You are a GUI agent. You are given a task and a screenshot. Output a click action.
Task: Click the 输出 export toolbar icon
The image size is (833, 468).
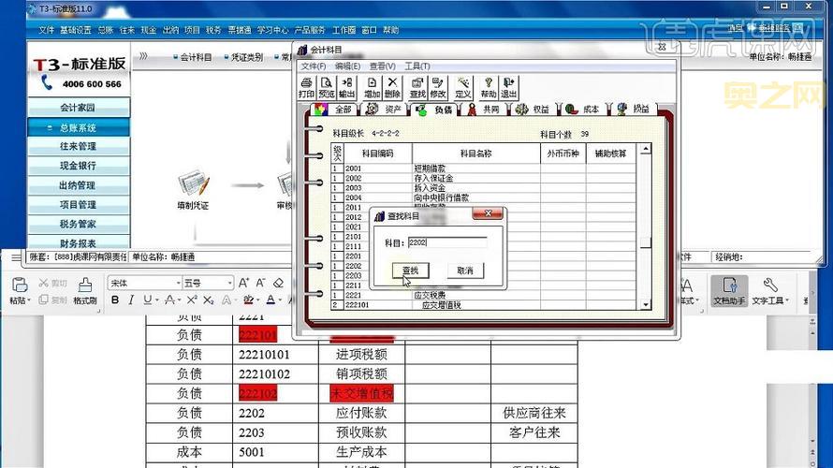click(346, 87)
